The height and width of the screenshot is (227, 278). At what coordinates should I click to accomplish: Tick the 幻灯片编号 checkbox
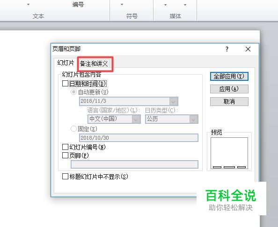(x=65, y=147)
